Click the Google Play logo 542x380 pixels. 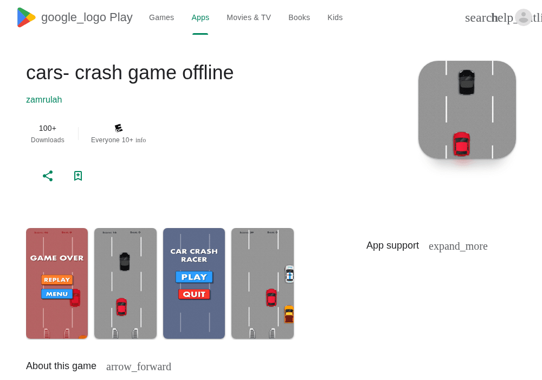(x=75, y=17)
